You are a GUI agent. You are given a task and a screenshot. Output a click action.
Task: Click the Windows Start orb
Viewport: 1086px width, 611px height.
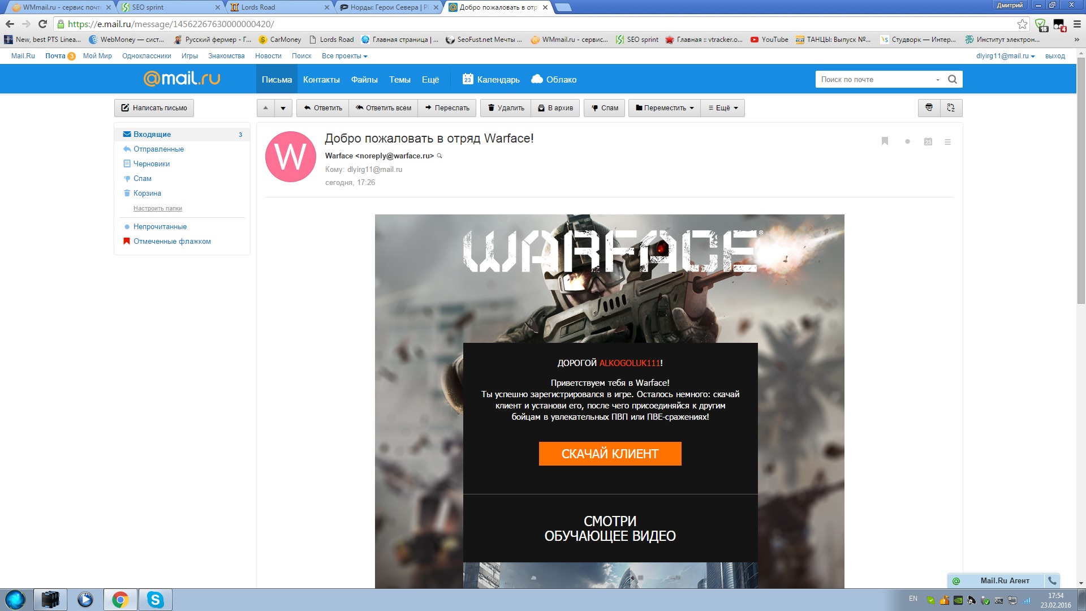pos(15,600)
